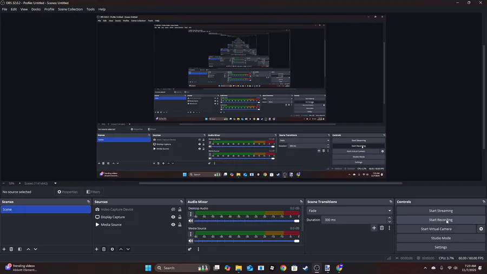Screen dimensions: 487x274
Task: Enable Studio Mode
Action: point(440,238)
